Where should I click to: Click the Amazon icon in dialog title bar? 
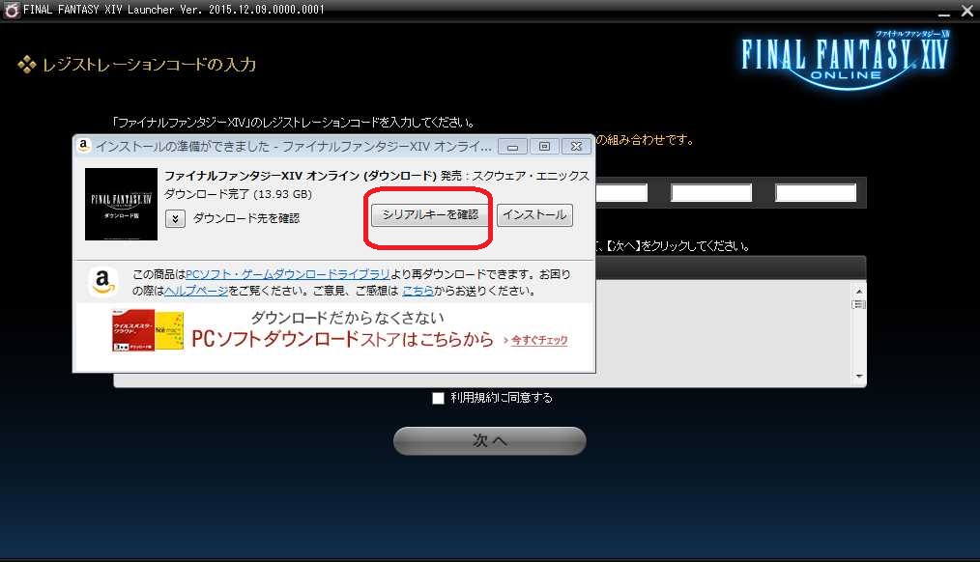click(84, 146)
